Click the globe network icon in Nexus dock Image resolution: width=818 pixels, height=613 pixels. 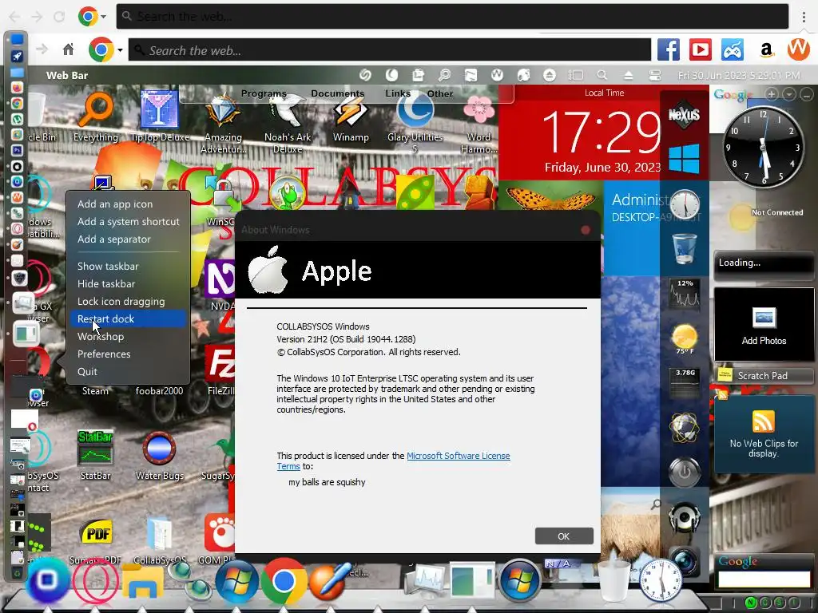[x=685, y=428]
